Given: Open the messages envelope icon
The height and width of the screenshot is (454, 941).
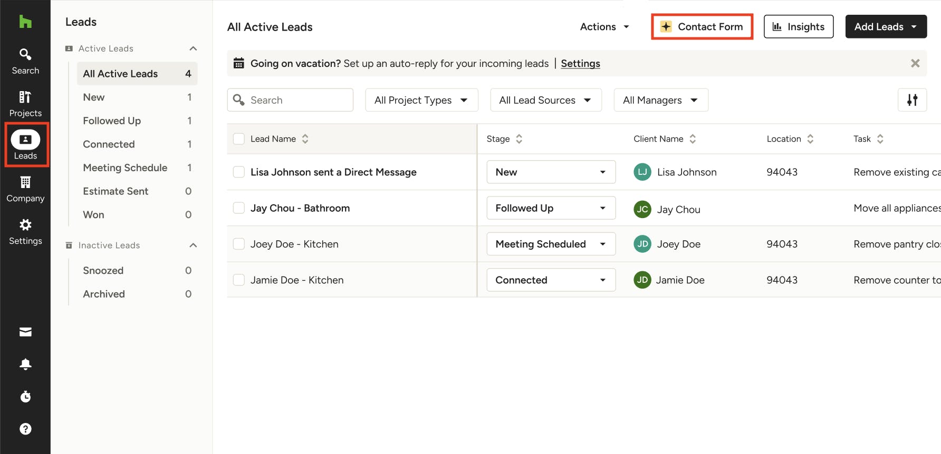Looking at the screenshot, I should click(25, 332).
